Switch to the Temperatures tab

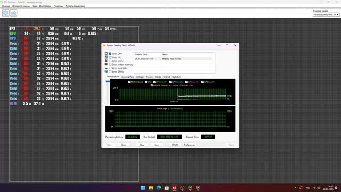113,77
